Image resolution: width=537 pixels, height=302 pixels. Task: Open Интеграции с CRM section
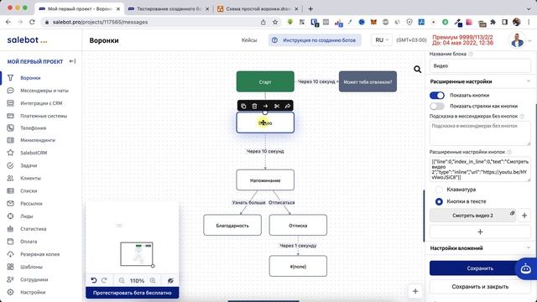[x=41, y=103]
